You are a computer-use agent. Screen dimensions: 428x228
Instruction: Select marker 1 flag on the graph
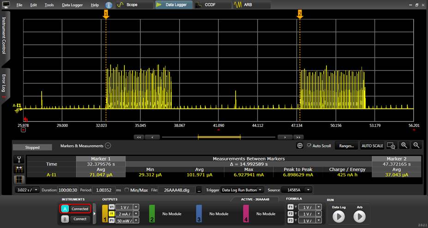[x=106, y=14]
